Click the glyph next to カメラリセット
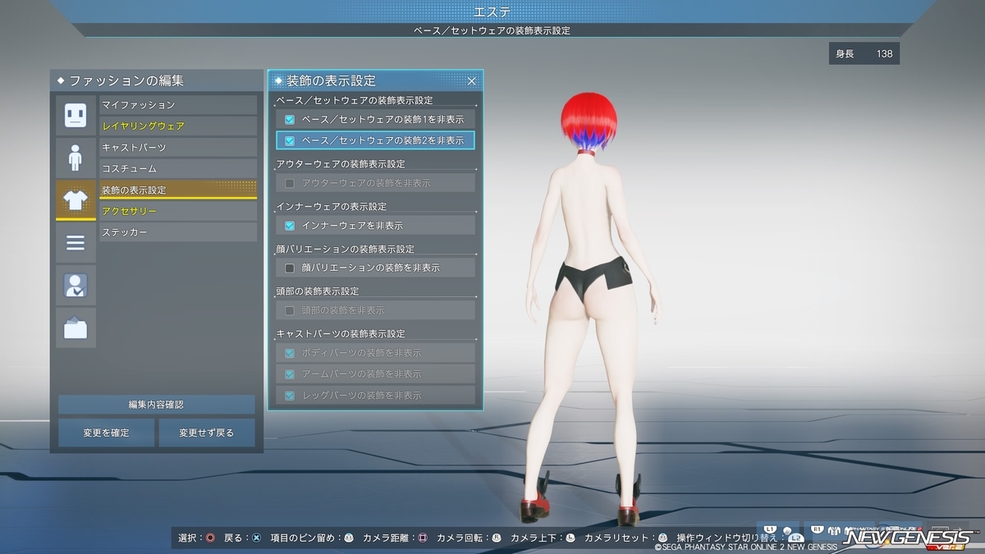Viewport: 985px width, 554px height. 663,538
